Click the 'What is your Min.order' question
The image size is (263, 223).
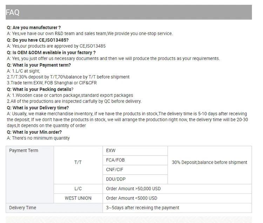pyautogui.click(x=34, y=132)
